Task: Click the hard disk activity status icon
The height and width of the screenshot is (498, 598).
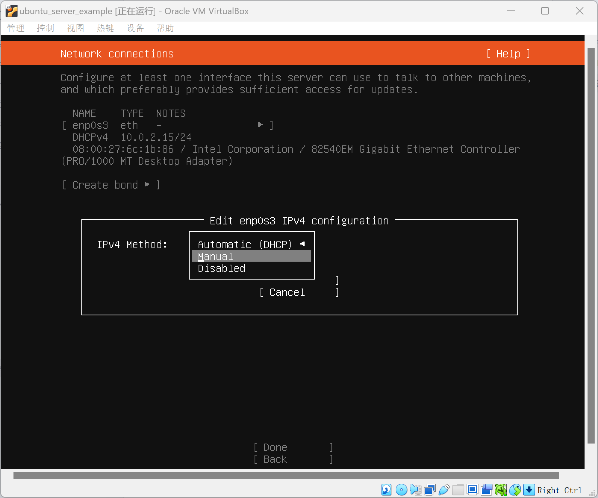Action: pos(386,489)
